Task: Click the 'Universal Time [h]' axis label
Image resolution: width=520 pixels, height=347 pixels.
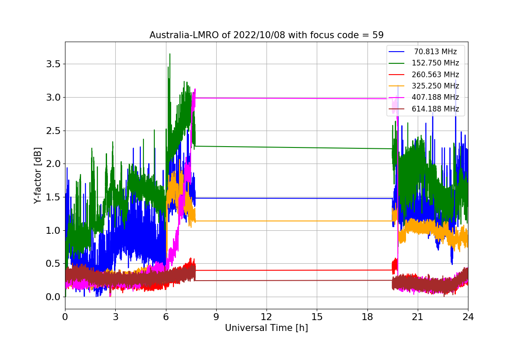Action: 266,328
